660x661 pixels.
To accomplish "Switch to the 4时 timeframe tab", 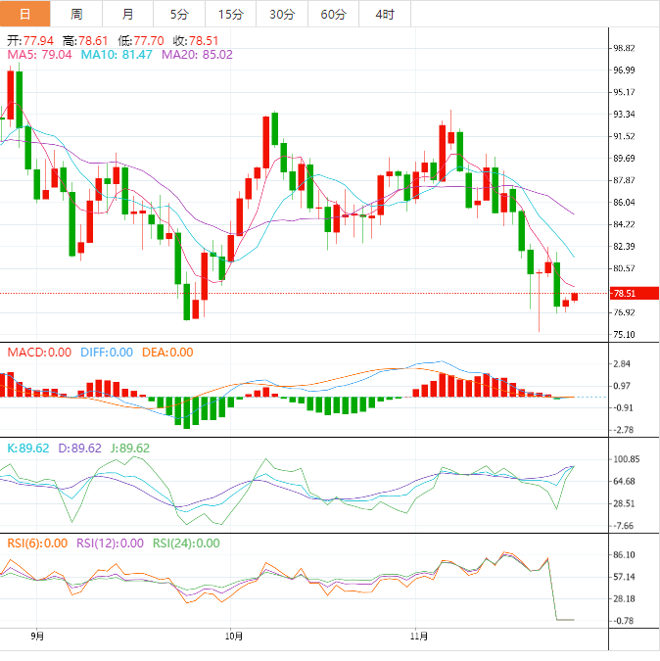I will pos(384,14).
